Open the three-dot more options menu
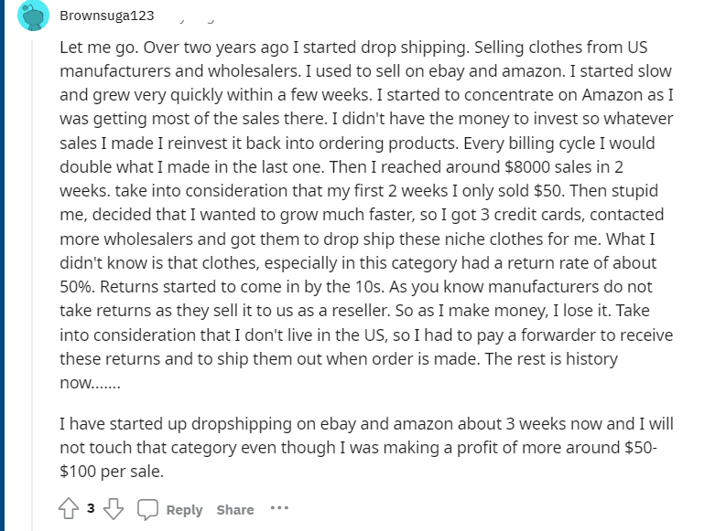The width and height of the screenshot is (726, 531). pos(279,508)
